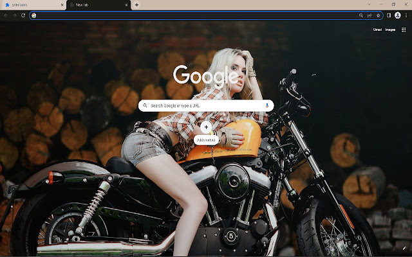
Task: Reload the page
Action: point(23,15)
